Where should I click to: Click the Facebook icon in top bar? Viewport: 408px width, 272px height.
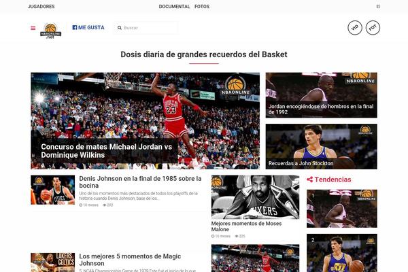(x=378, y=7)
